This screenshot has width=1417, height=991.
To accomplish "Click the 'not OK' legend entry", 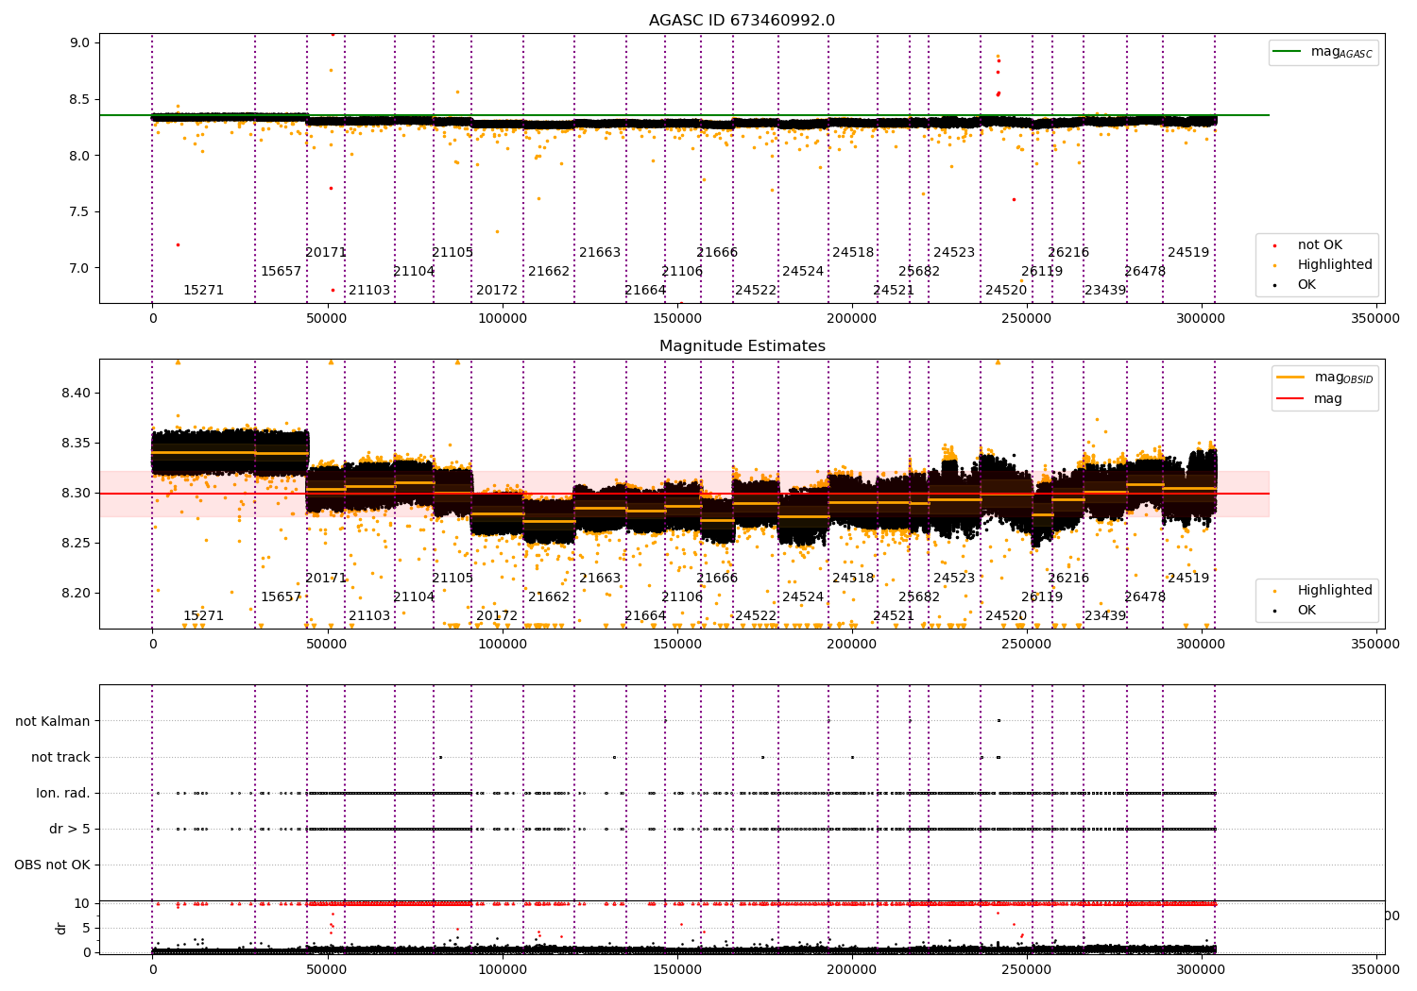I will point(1320,244).
